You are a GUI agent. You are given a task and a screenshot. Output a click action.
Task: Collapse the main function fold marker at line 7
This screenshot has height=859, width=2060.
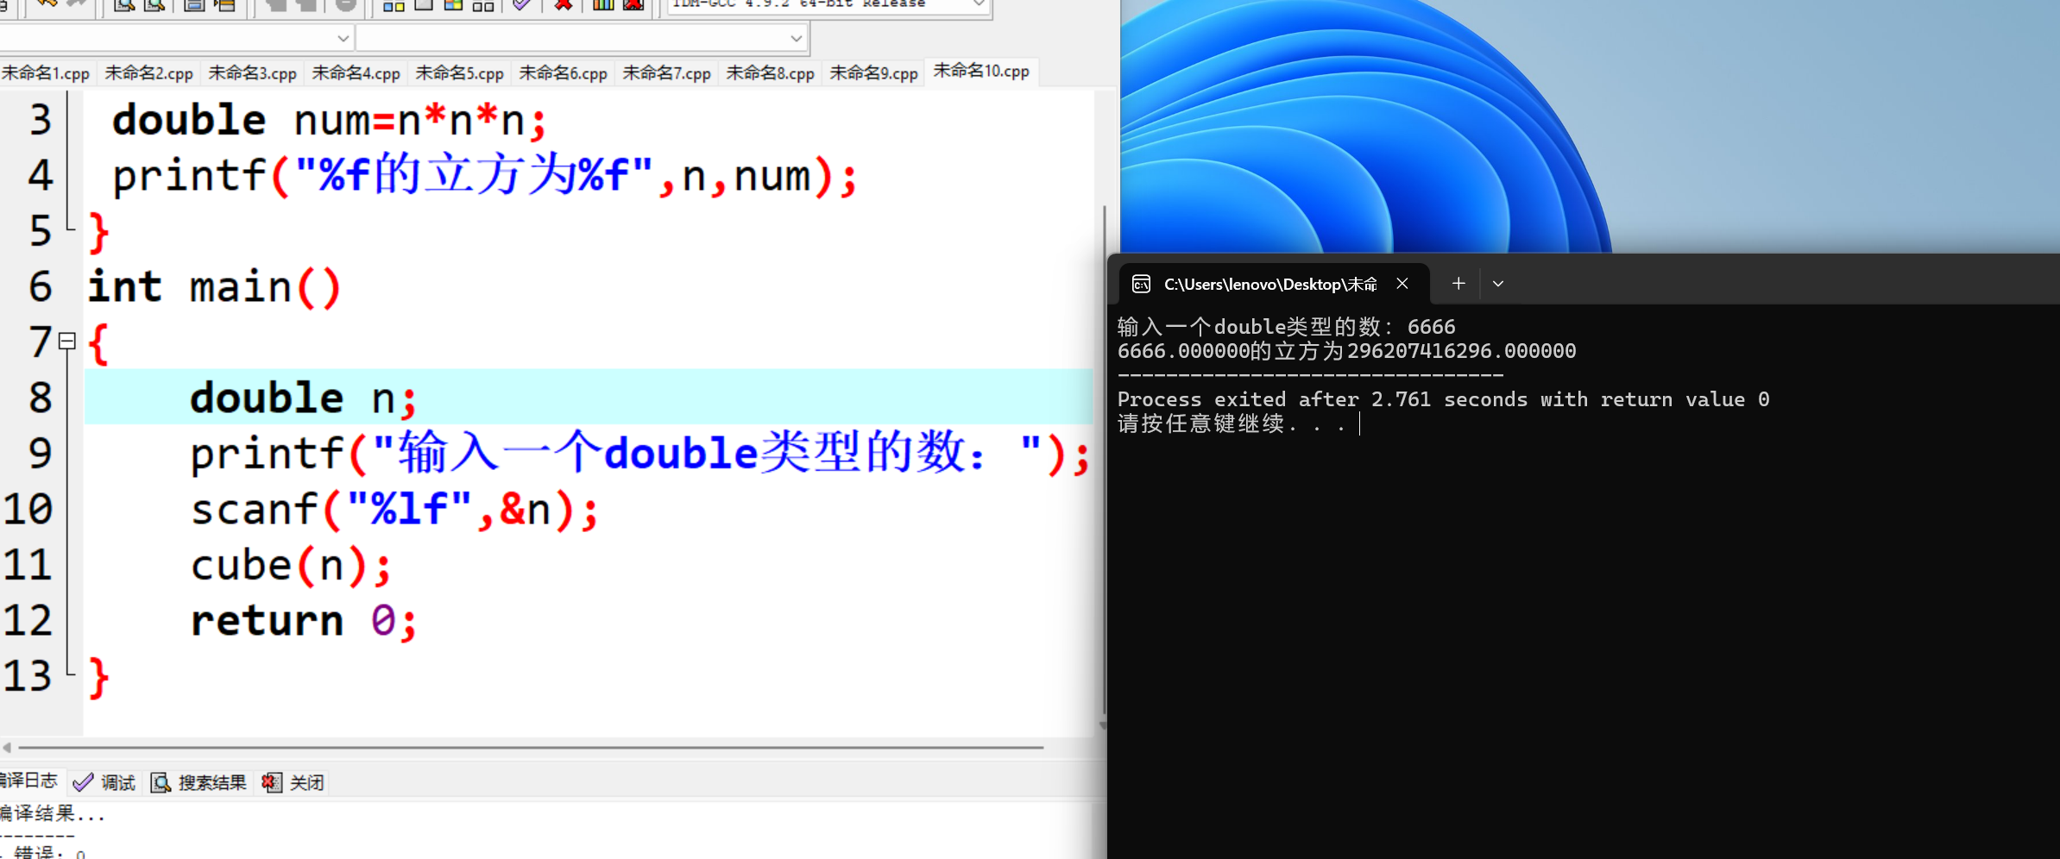[x=67, y=341]
